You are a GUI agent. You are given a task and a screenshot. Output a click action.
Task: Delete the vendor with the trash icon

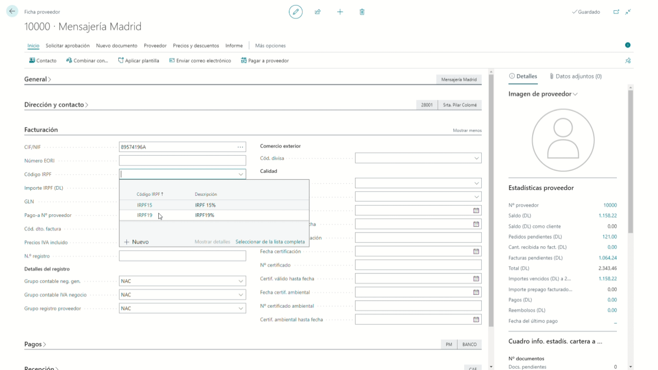[x=362, y=12]
